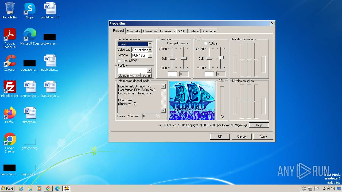Select the largerbefor file icon
342x192 pixels.
point(30,170)
